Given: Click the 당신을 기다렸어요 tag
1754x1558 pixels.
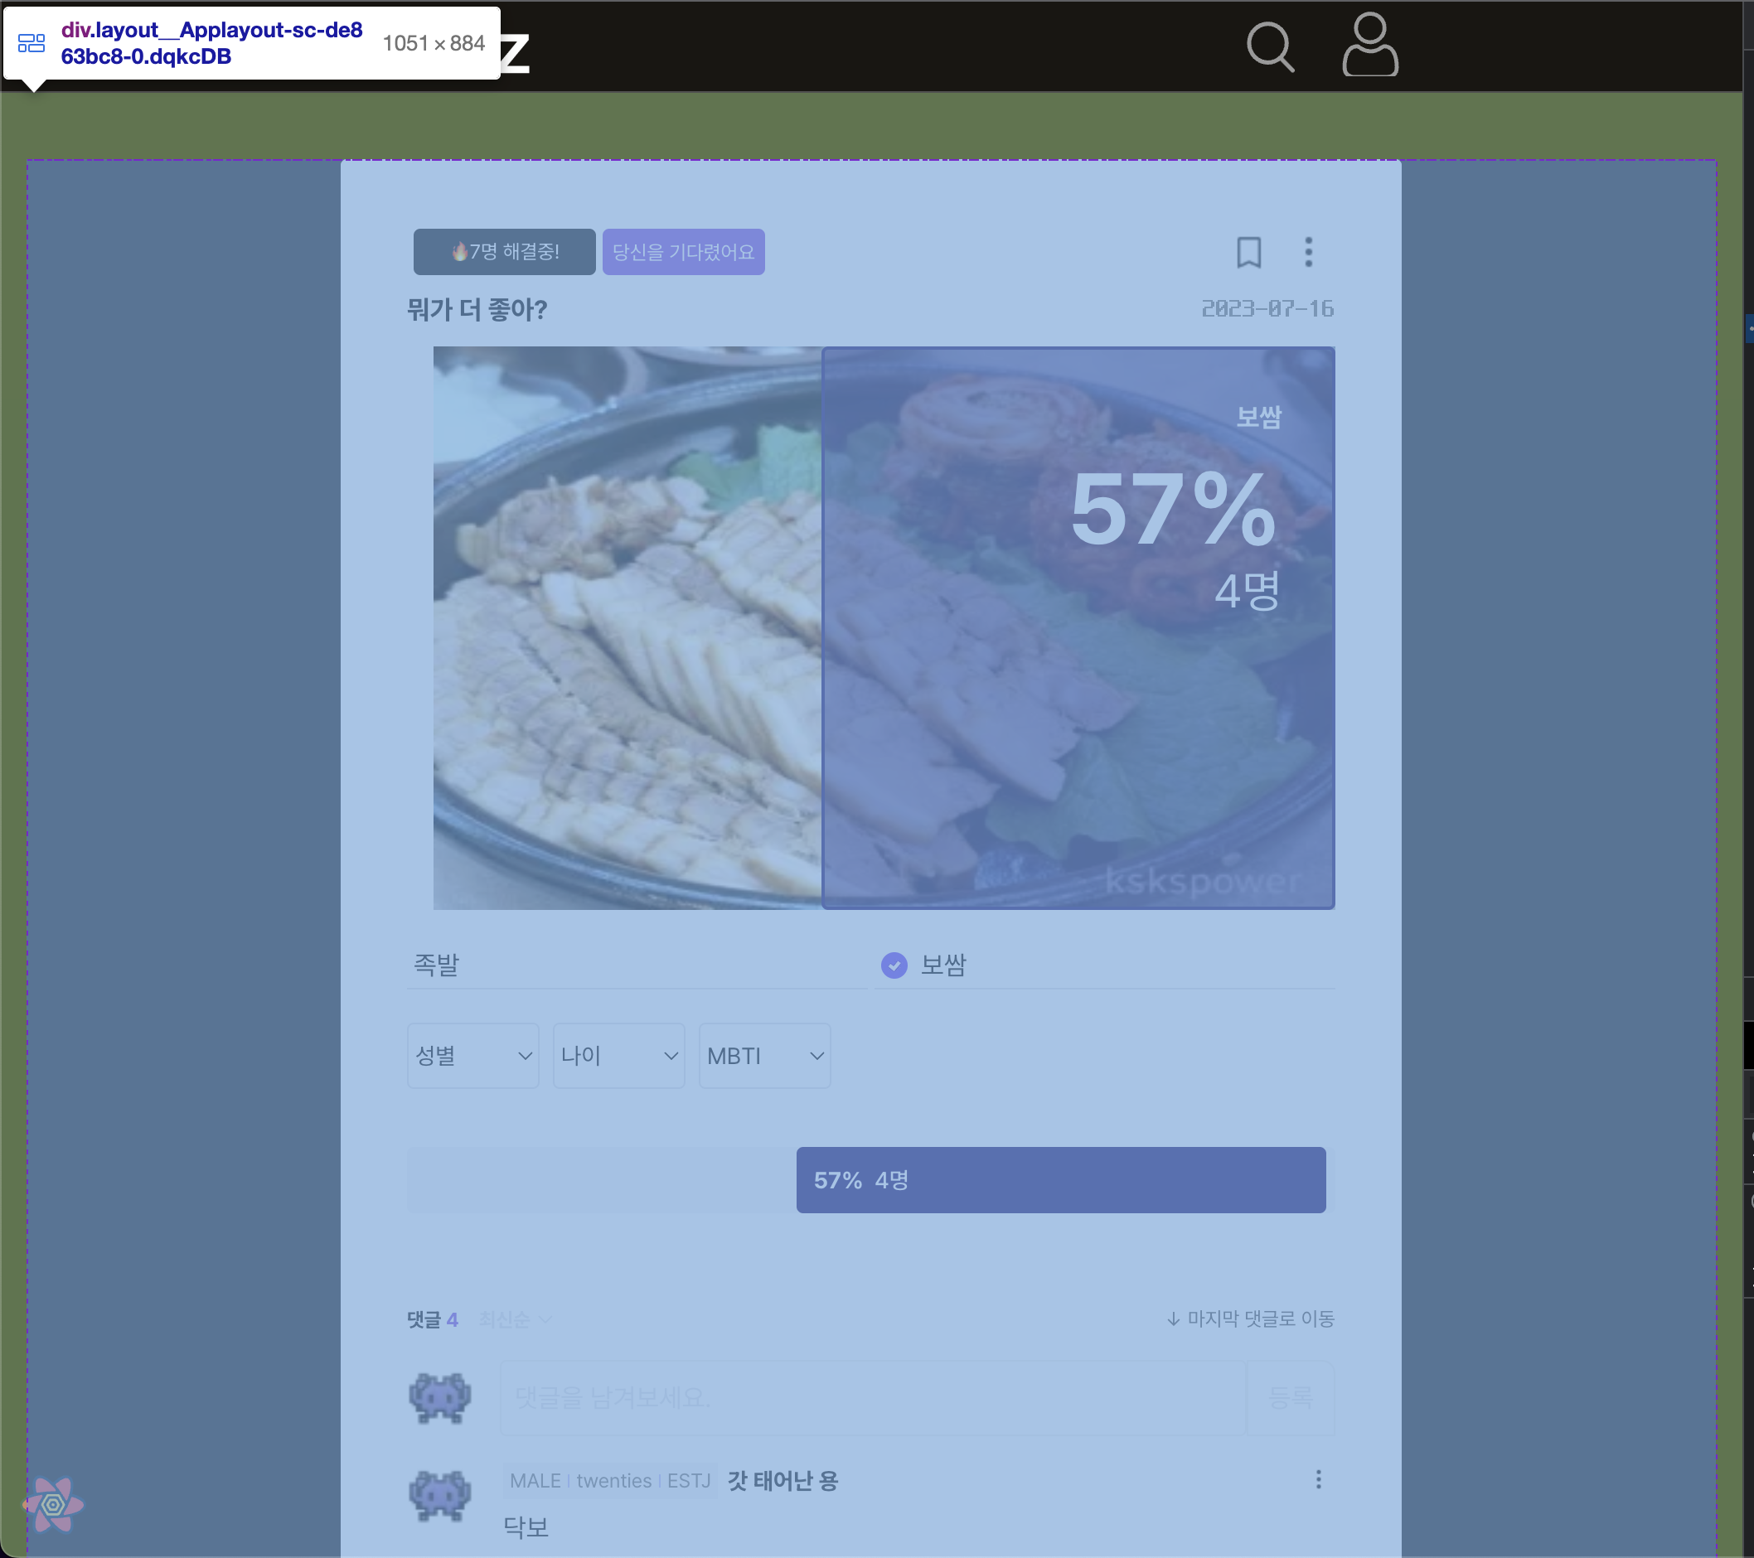Looking at the screenshot, I should (683, 252).
